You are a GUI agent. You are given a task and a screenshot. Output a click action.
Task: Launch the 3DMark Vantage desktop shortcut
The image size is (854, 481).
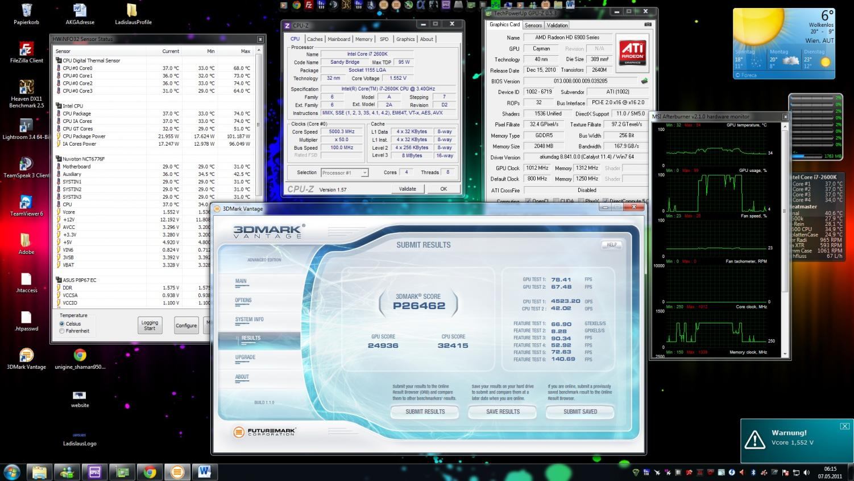(26, 359)
